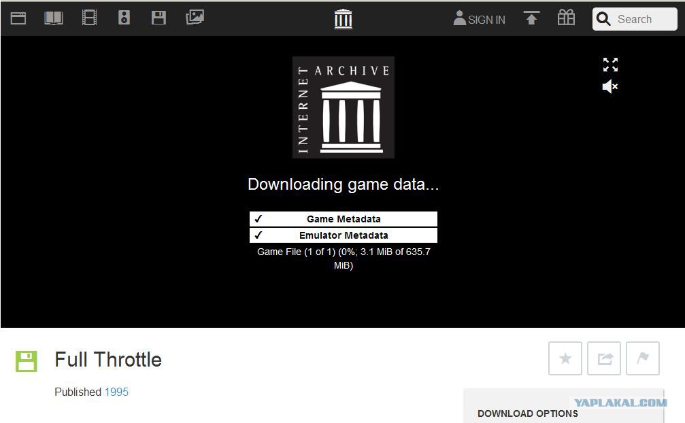The width and height of the screenshot is (685, 423).
Task: Open the Web section icon
Action: 18,18
